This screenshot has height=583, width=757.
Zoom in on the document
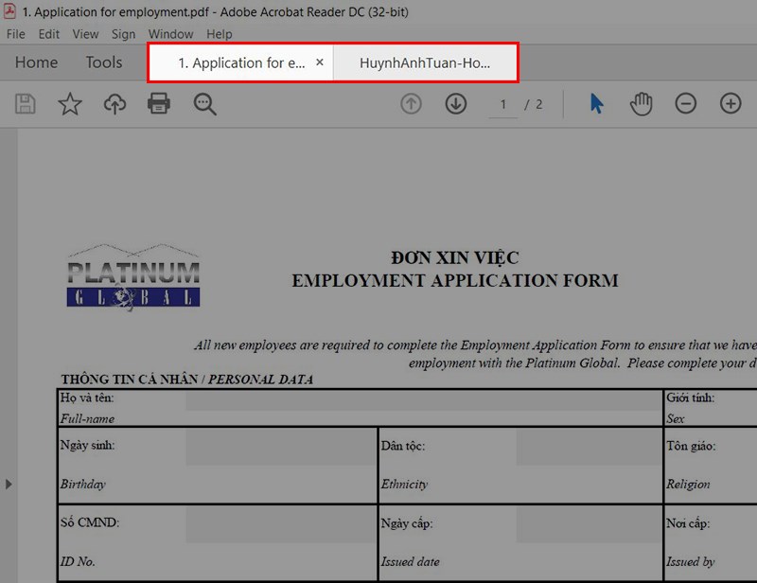[731, 104]
